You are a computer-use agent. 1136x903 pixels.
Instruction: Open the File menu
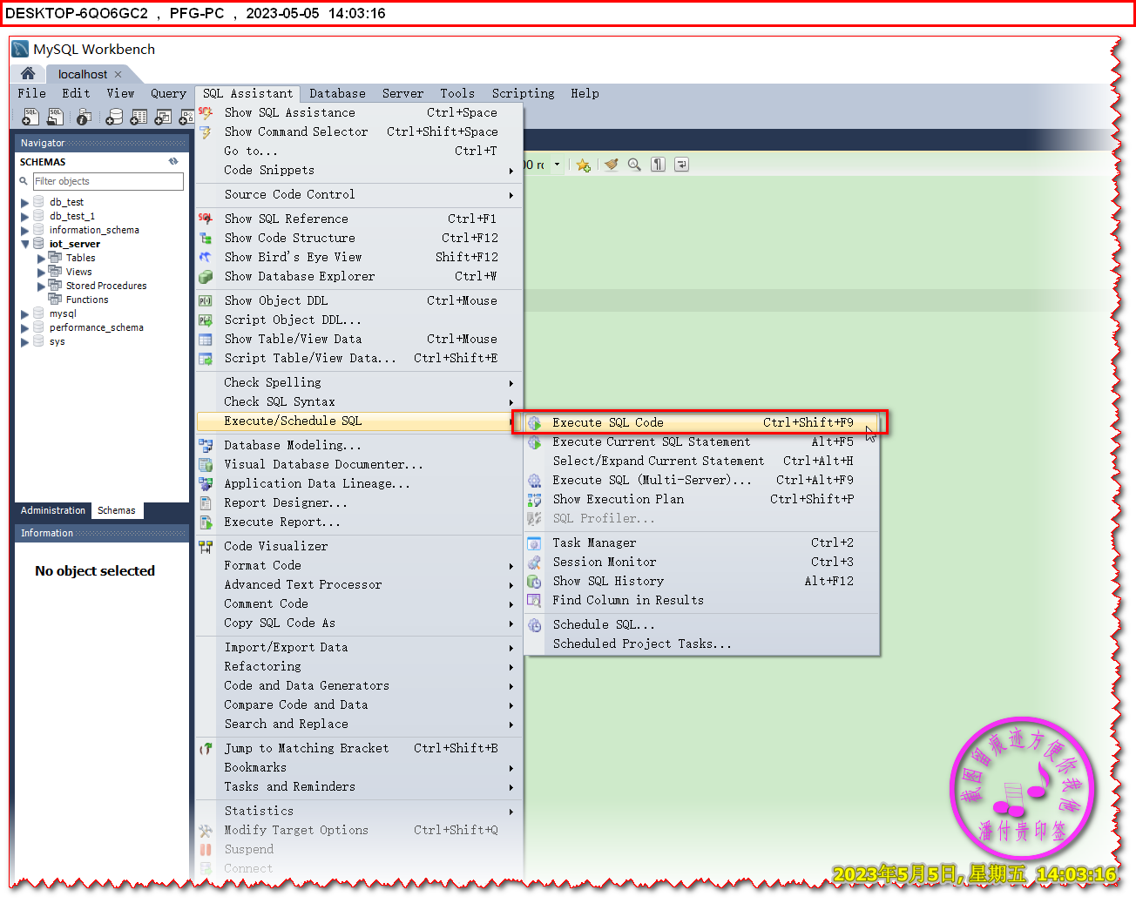(x=32, y=93)
